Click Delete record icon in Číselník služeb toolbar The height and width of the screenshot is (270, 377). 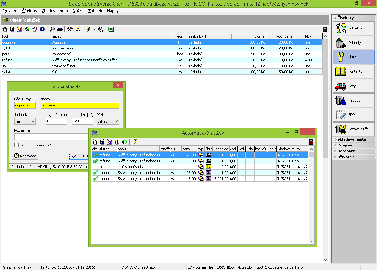click(20, 29)
